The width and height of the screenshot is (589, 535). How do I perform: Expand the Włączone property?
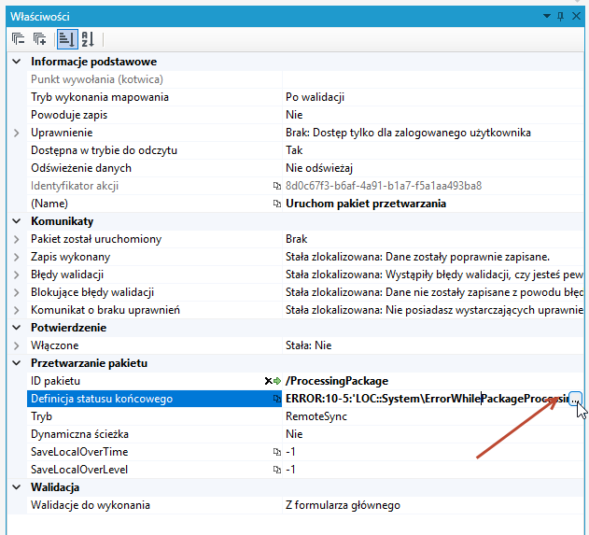click(x=17, y=345)
